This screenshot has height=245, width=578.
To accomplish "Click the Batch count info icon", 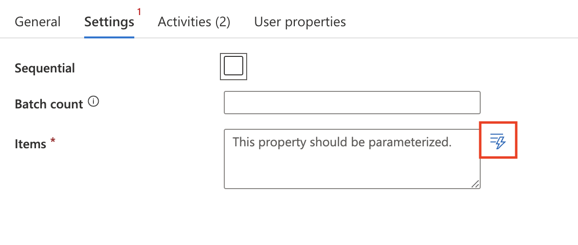I will pos(94,102).
